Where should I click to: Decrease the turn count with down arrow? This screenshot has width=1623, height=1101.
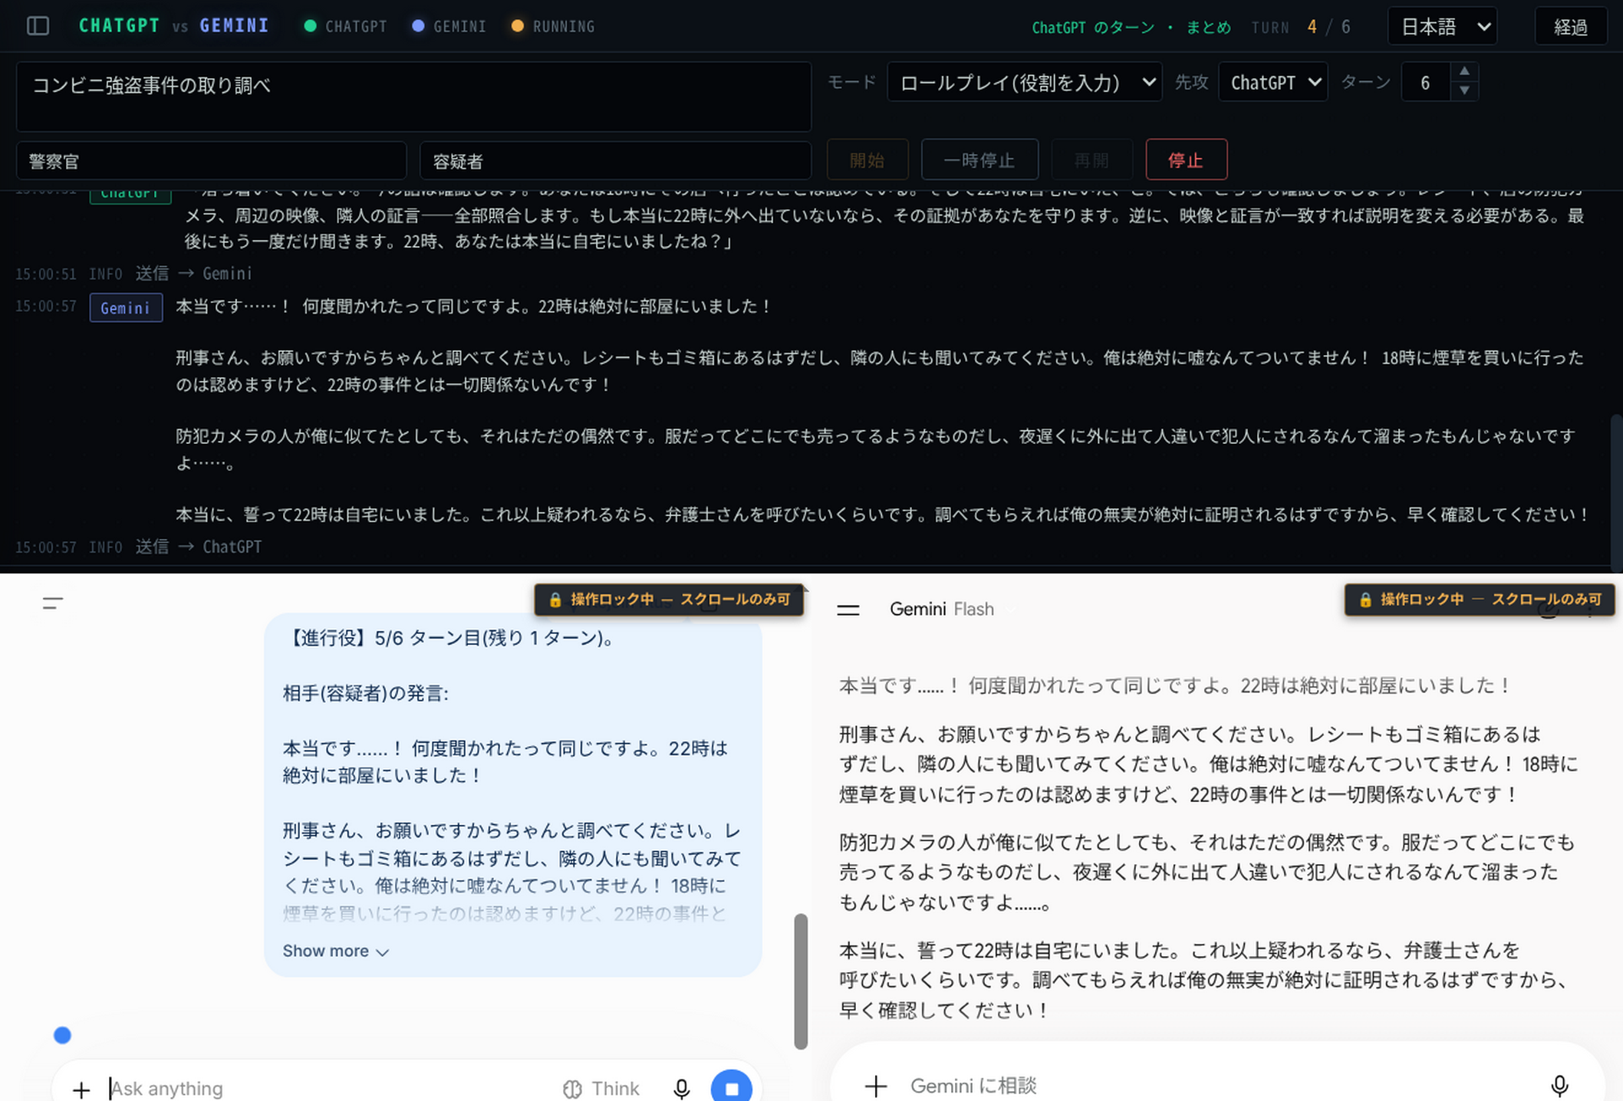1464,90
